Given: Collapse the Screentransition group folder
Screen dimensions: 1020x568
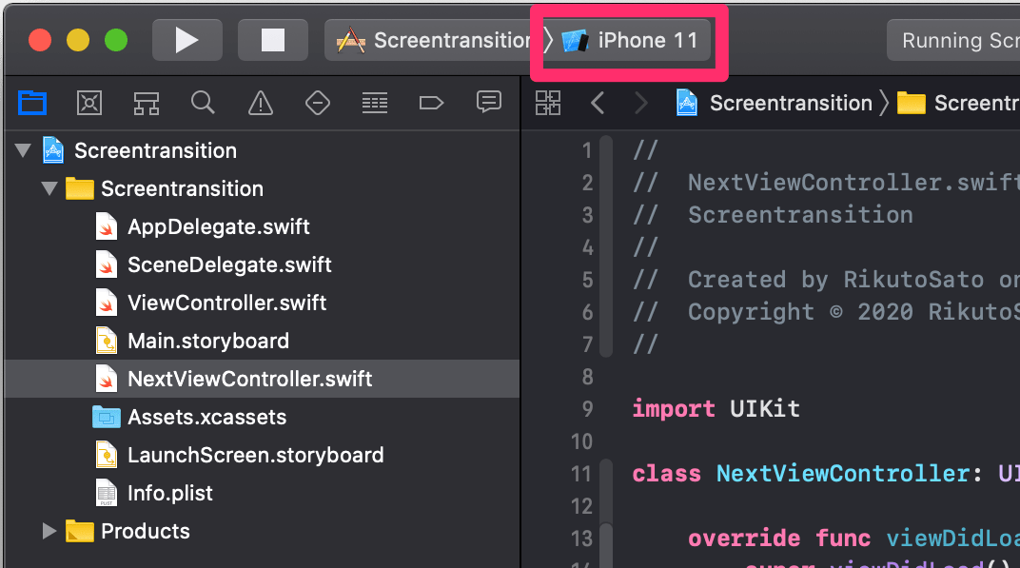Looking at the screenshot, I should (x=49, y=188).
